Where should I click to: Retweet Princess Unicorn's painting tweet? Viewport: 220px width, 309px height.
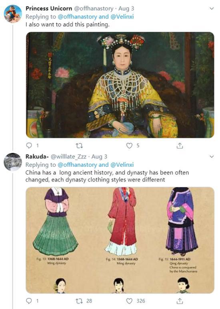pos(79,146)
